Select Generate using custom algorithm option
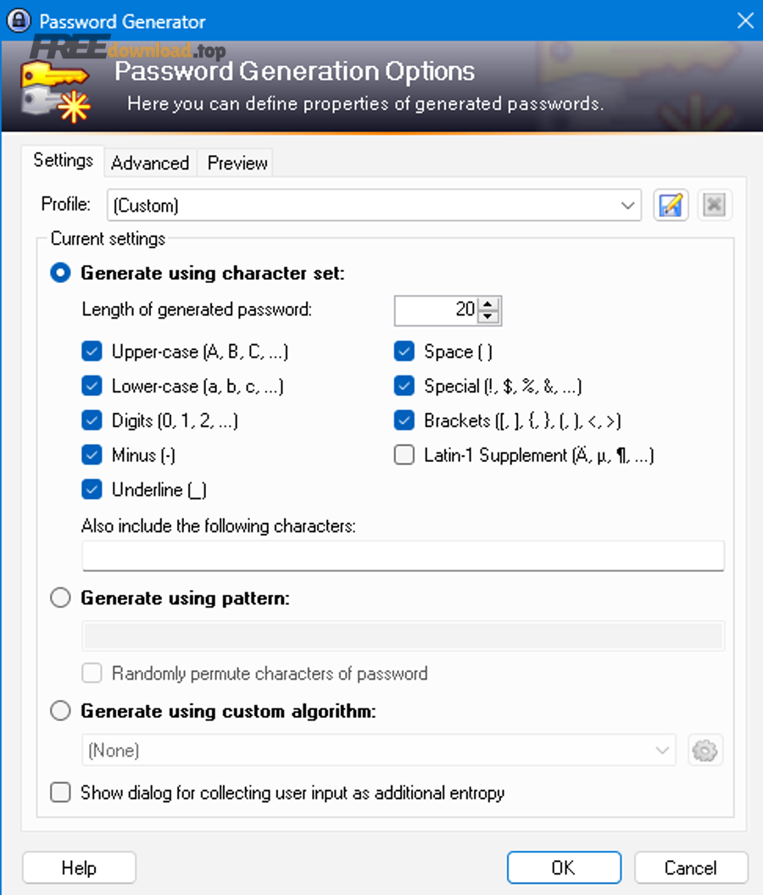763x895 pixels. pos(61,712)
